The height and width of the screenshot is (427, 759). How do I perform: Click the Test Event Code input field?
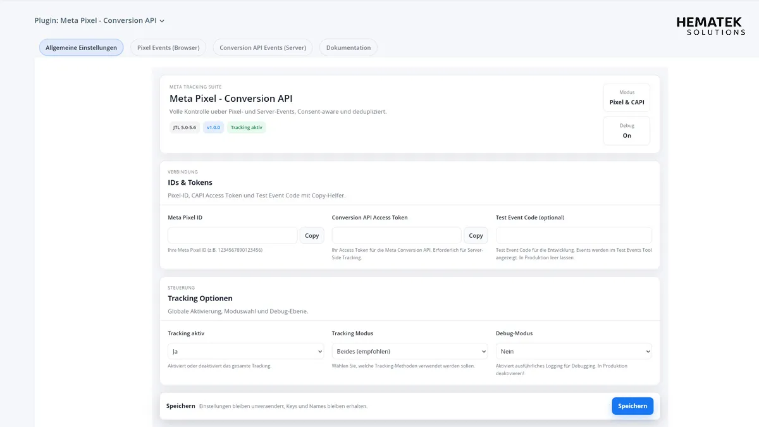tap(574, 235)
